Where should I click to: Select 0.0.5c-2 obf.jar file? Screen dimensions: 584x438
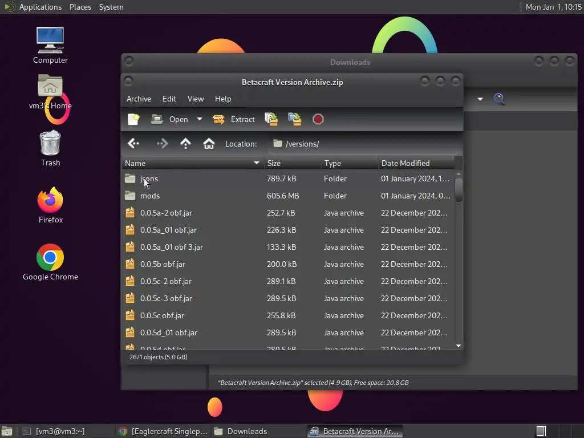[x=288, y=282]
